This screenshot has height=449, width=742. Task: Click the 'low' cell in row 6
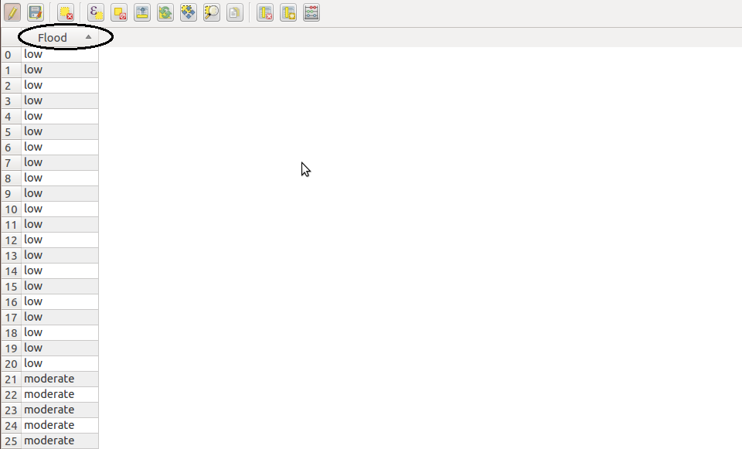point(60,147)
